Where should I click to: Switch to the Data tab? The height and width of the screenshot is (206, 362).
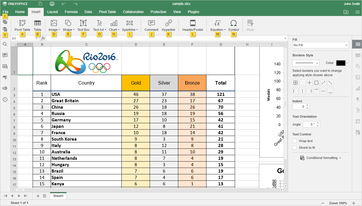(88, 12)
